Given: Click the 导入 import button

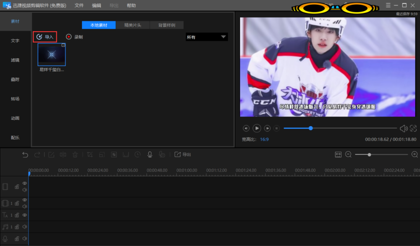Looking at the screenshot, I should 45,37.
